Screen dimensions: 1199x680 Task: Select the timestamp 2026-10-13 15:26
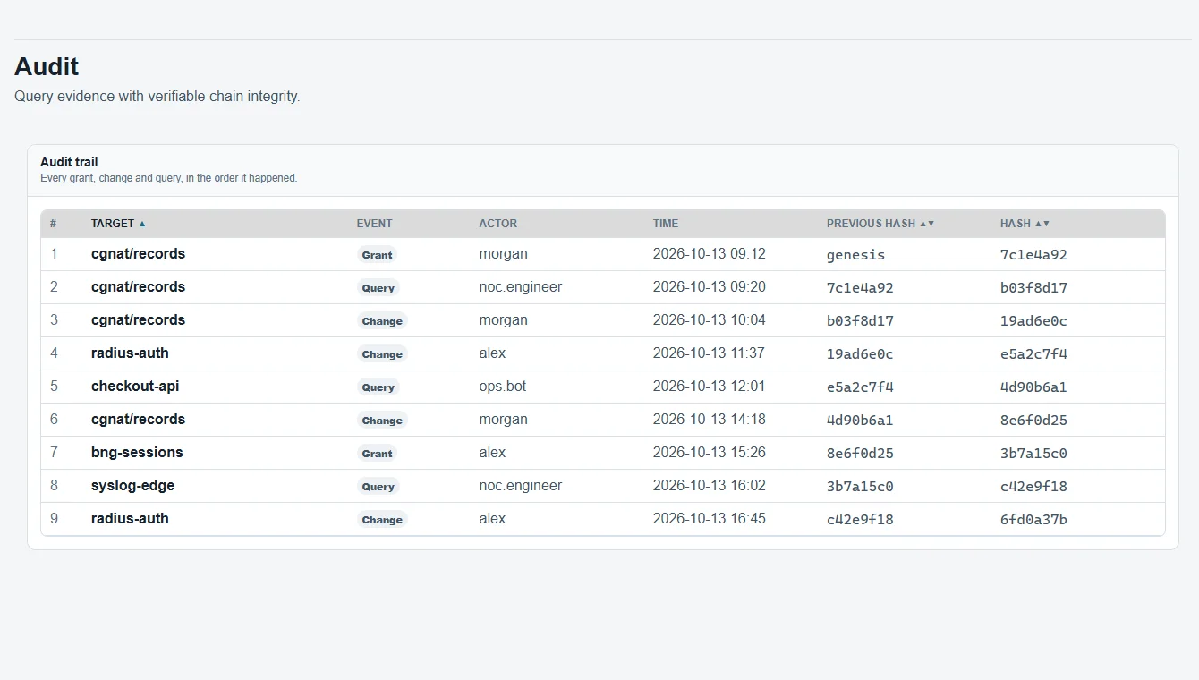pyautogui.click(x=710, y=453)
